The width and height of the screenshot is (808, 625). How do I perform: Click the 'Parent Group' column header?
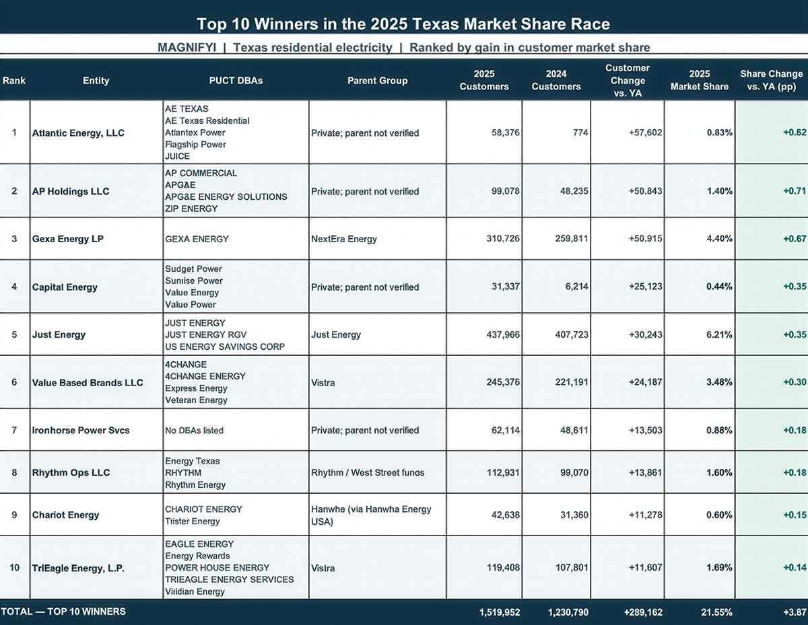tap(377, 80)
